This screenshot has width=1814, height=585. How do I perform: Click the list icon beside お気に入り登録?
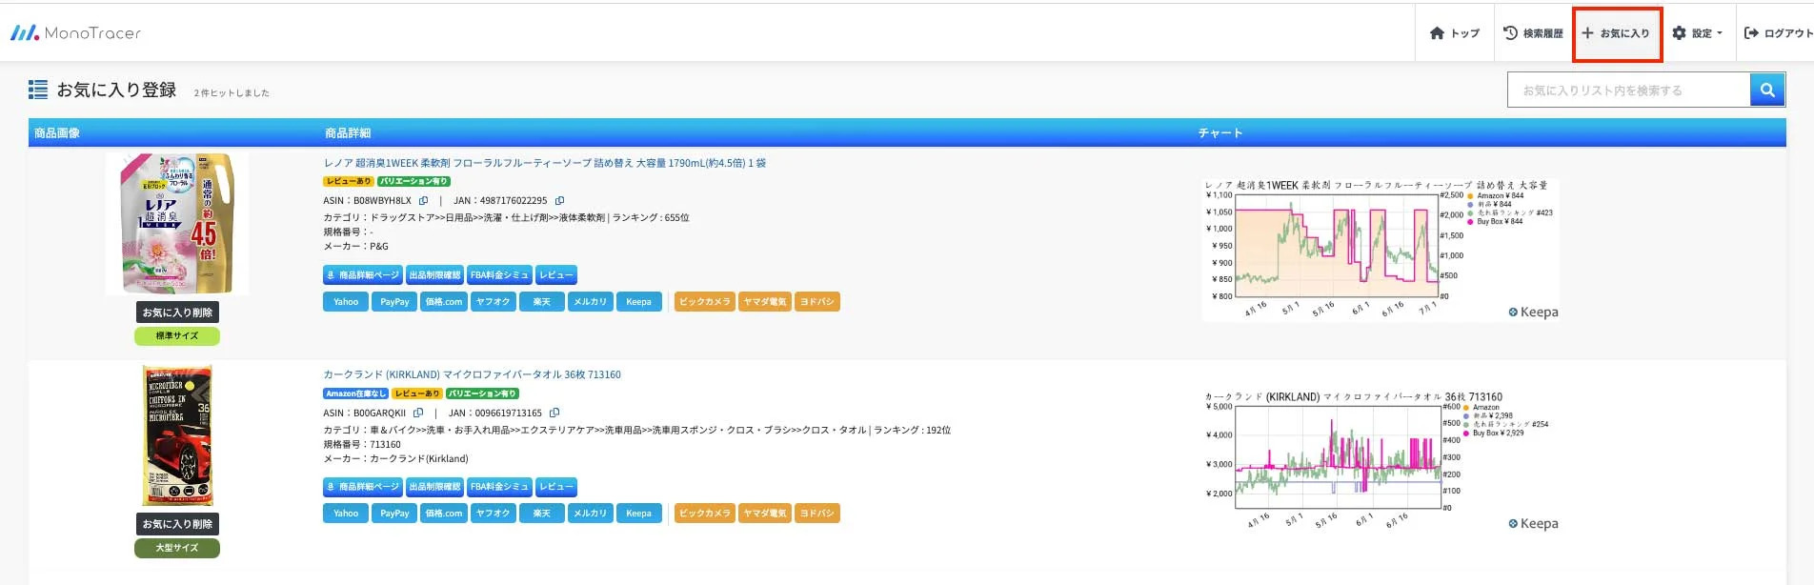click(38, 90)
